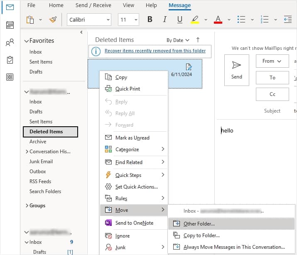Open the People contacts icon
The image size is (297, 255).
(x=10, y=42)
